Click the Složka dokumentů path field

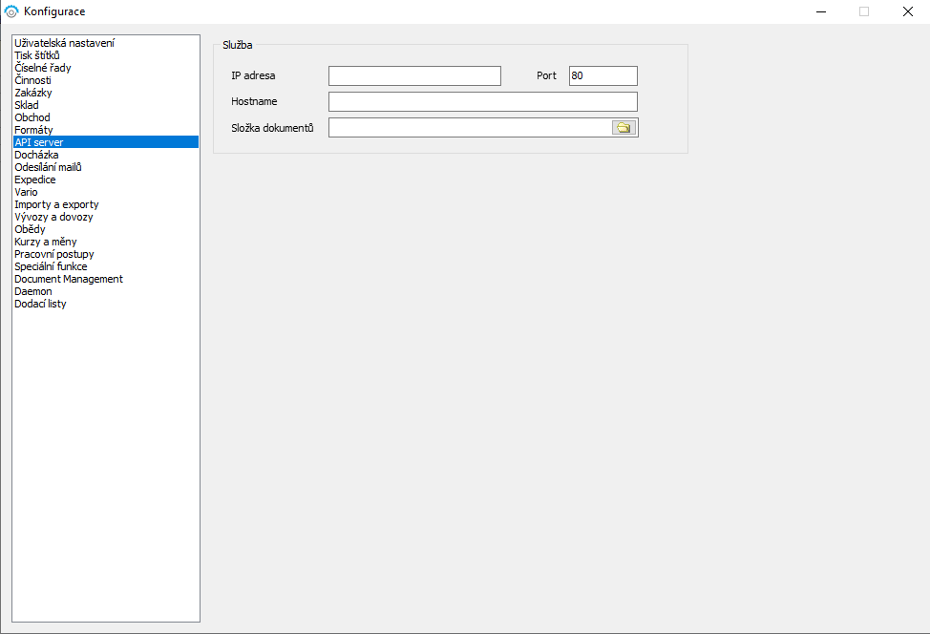click(x=470, y=128)
